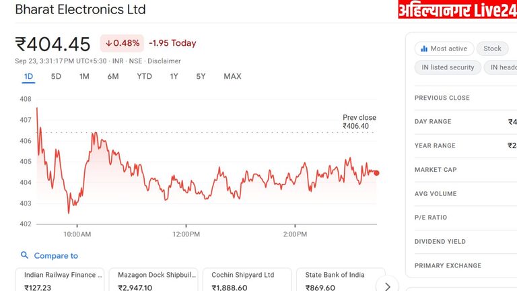
Task: Select the Stock chip
Action: tap(492, 48)
